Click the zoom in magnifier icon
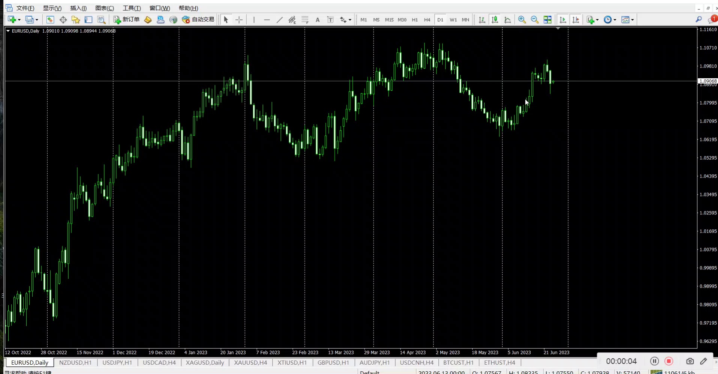Screen dimensions: 718x374 pyautogui.click(x=522, y=20)
